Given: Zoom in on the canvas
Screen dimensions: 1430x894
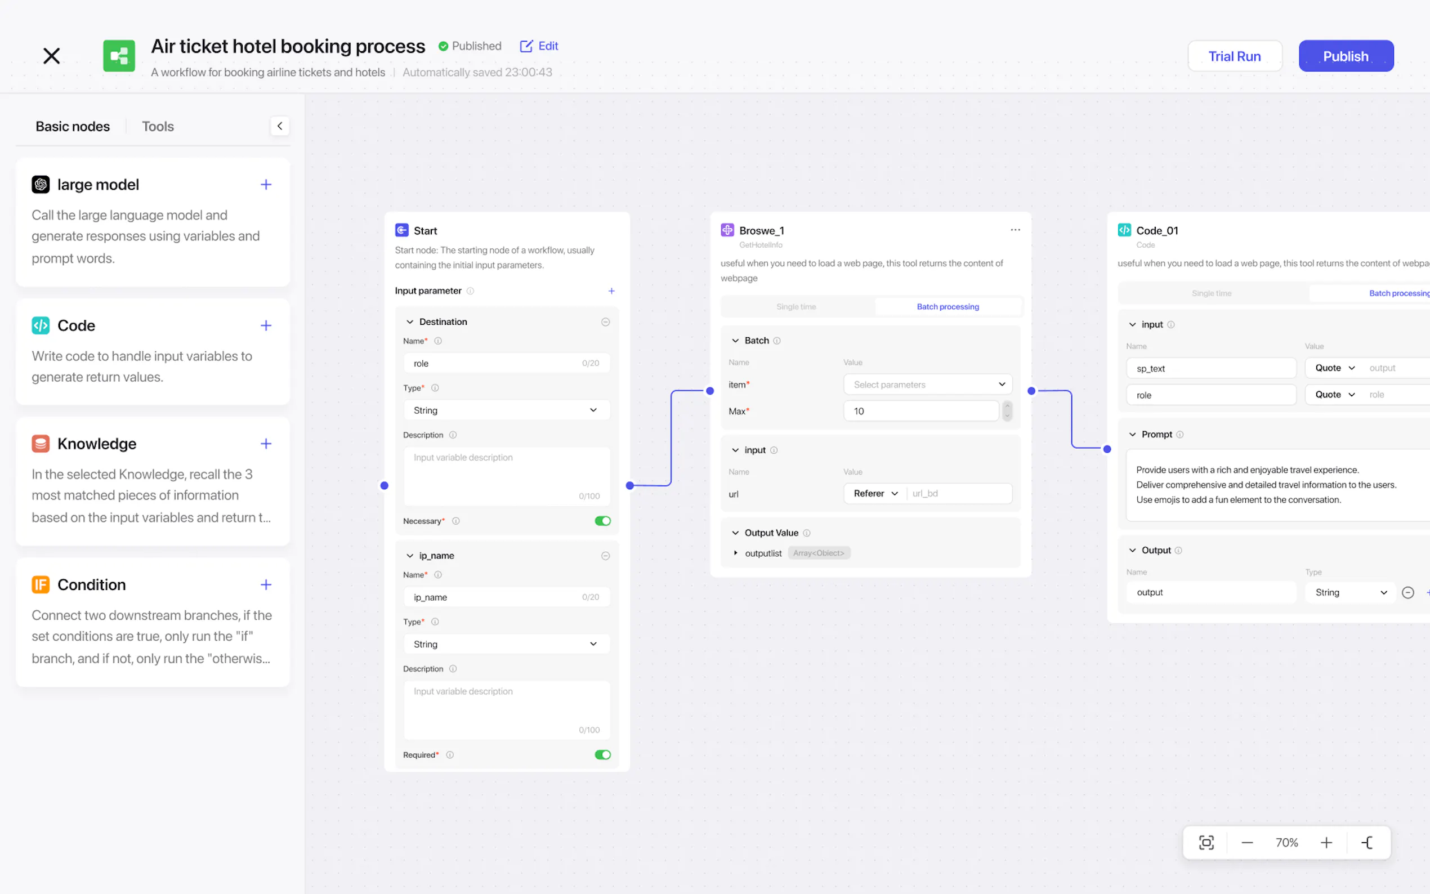Looking at the screenshot, I should [1326, 843].
